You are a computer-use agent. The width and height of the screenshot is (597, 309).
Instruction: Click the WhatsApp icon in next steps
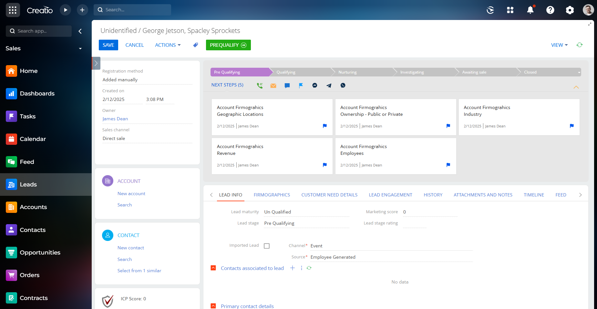[343, 85]
